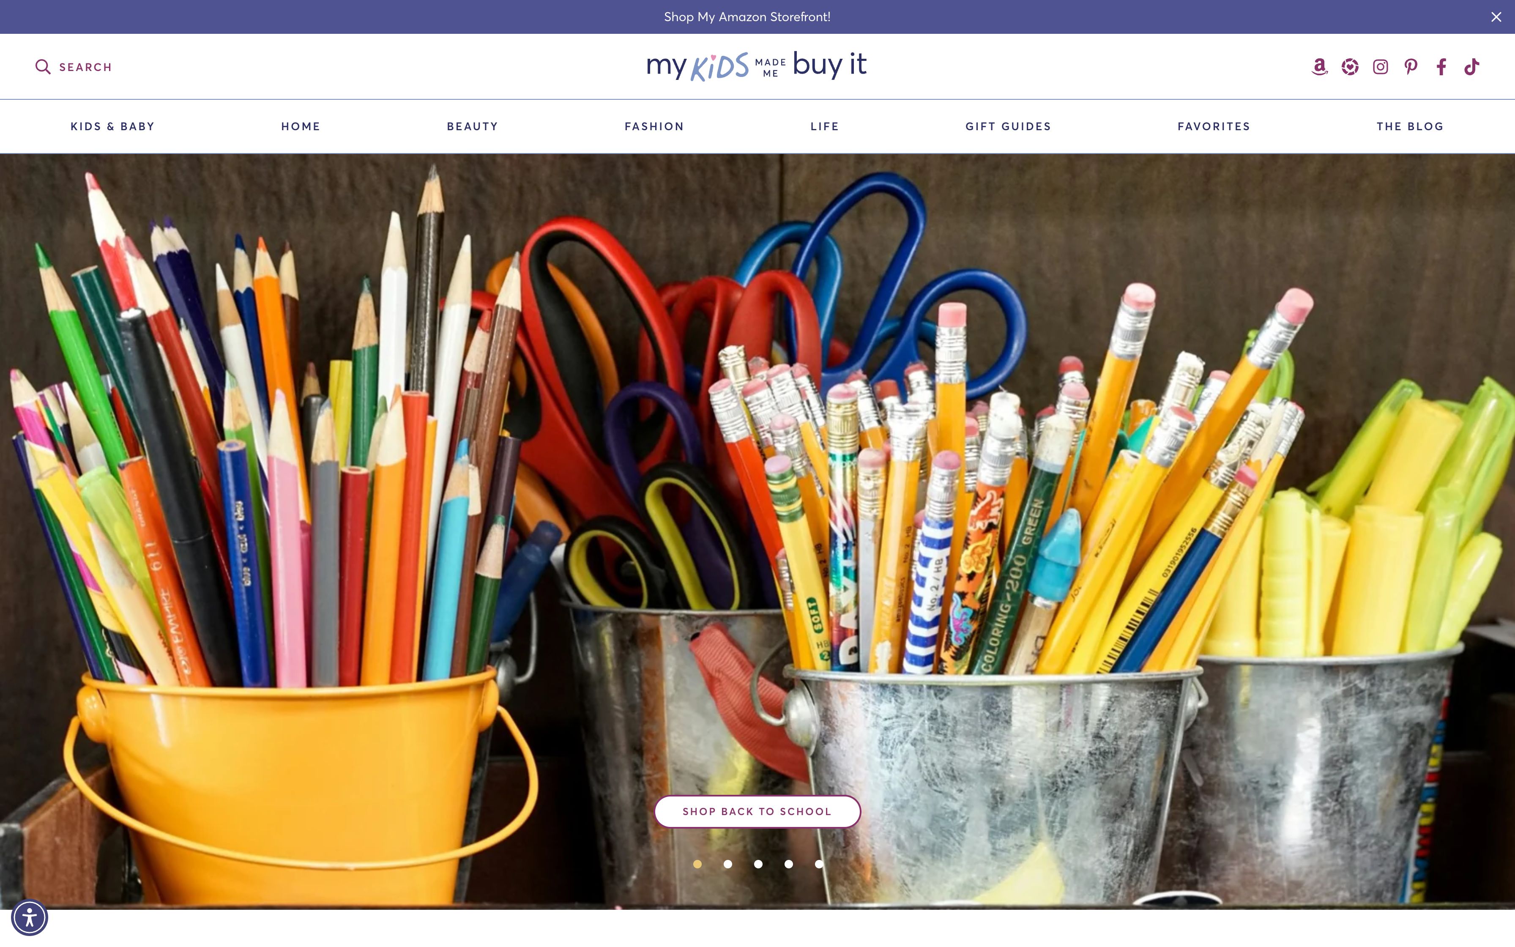Visit The Blog page
Screen dimensions: 1515x947
[1410, 126]
